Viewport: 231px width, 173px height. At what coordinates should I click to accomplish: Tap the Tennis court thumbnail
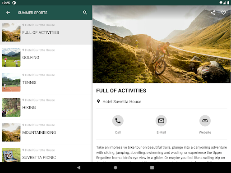(x=11, y=82)
